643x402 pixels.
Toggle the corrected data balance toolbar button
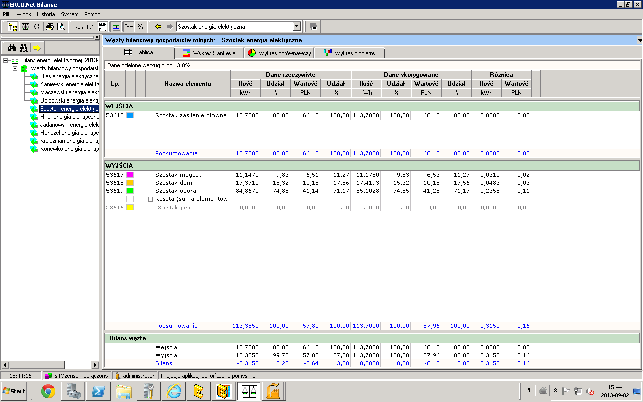coord(116,27)
